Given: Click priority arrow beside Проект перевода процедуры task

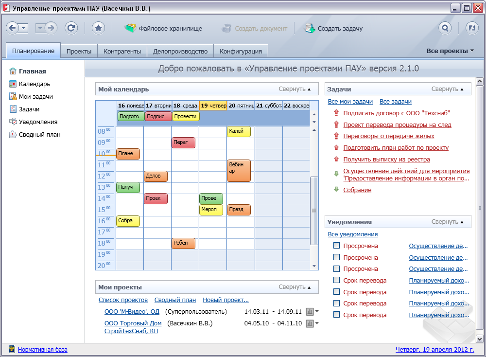Looking at the screenshot, I should [x=336, y=125].
